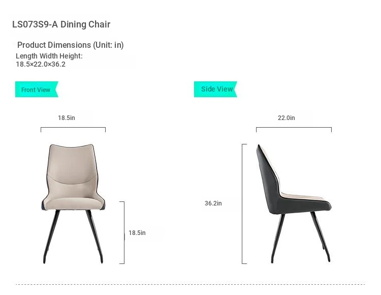Click the 36.2in overall height label
The height and width of the screenshot is (295, 381).
point(213,203)
